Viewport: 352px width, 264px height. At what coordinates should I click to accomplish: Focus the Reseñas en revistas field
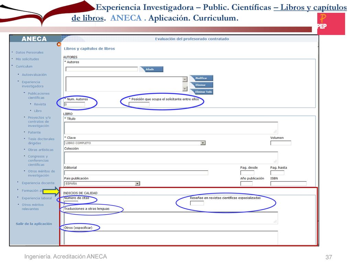(x=197, y=203)
